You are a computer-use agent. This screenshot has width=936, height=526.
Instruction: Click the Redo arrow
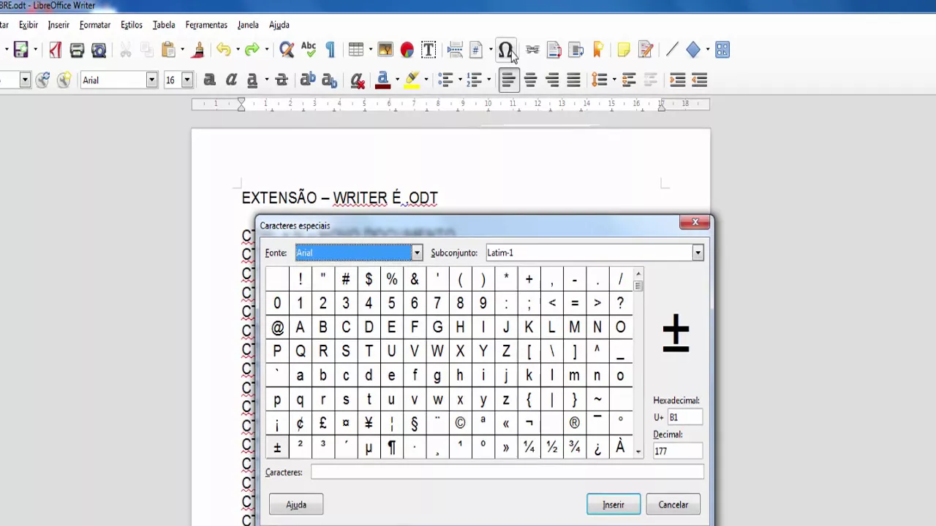(x=252, y=50)
